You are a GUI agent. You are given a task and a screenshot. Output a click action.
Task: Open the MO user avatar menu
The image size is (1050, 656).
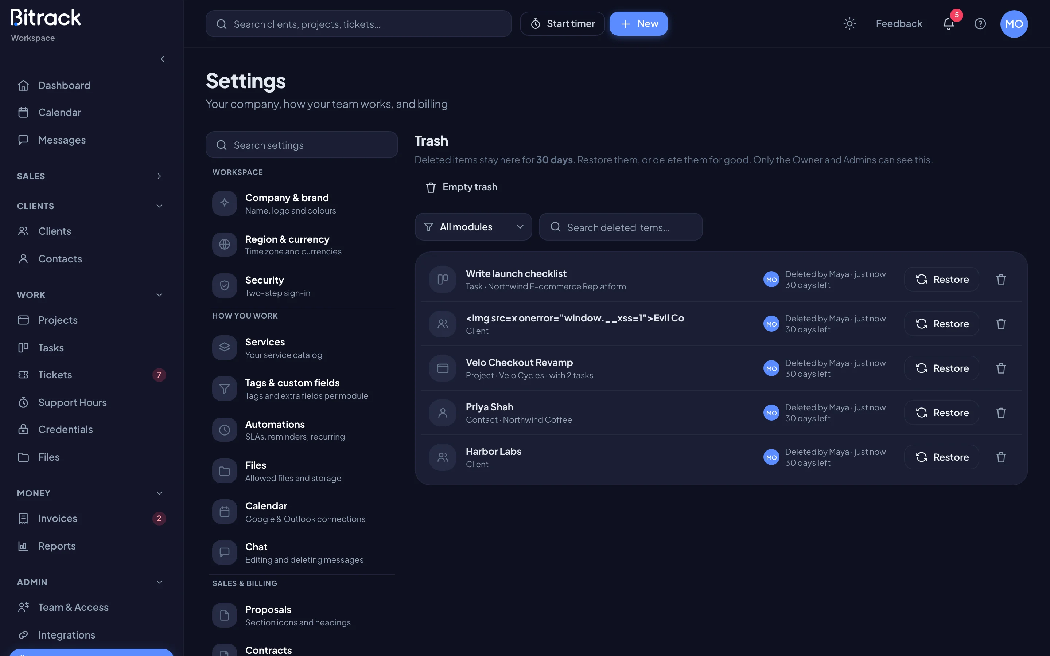click(1014, 24)
